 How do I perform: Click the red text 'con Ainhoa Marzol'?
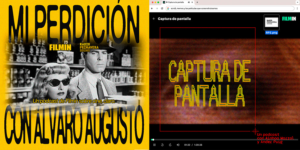(x=275, y=138)
